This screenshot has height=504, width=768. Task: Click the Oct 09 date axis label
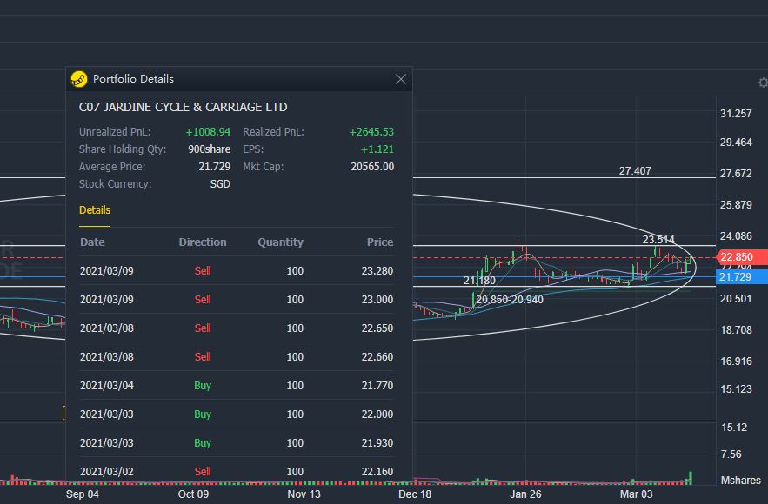(193, 494)
